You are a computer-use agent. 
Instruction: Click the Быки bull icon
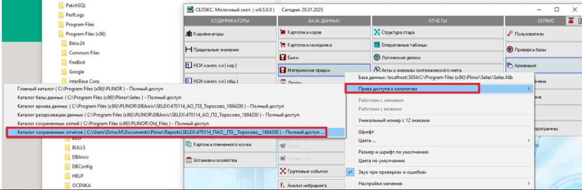click(283, 58)
